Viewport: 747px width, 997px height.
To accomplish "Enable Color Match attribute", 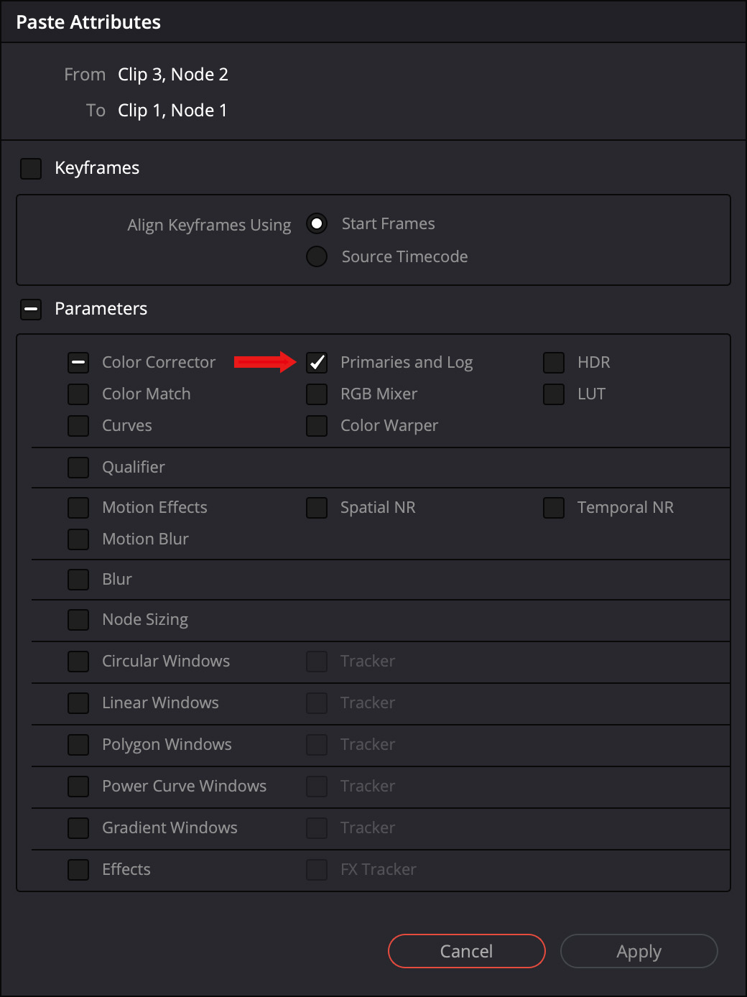I will click(78, 394).
